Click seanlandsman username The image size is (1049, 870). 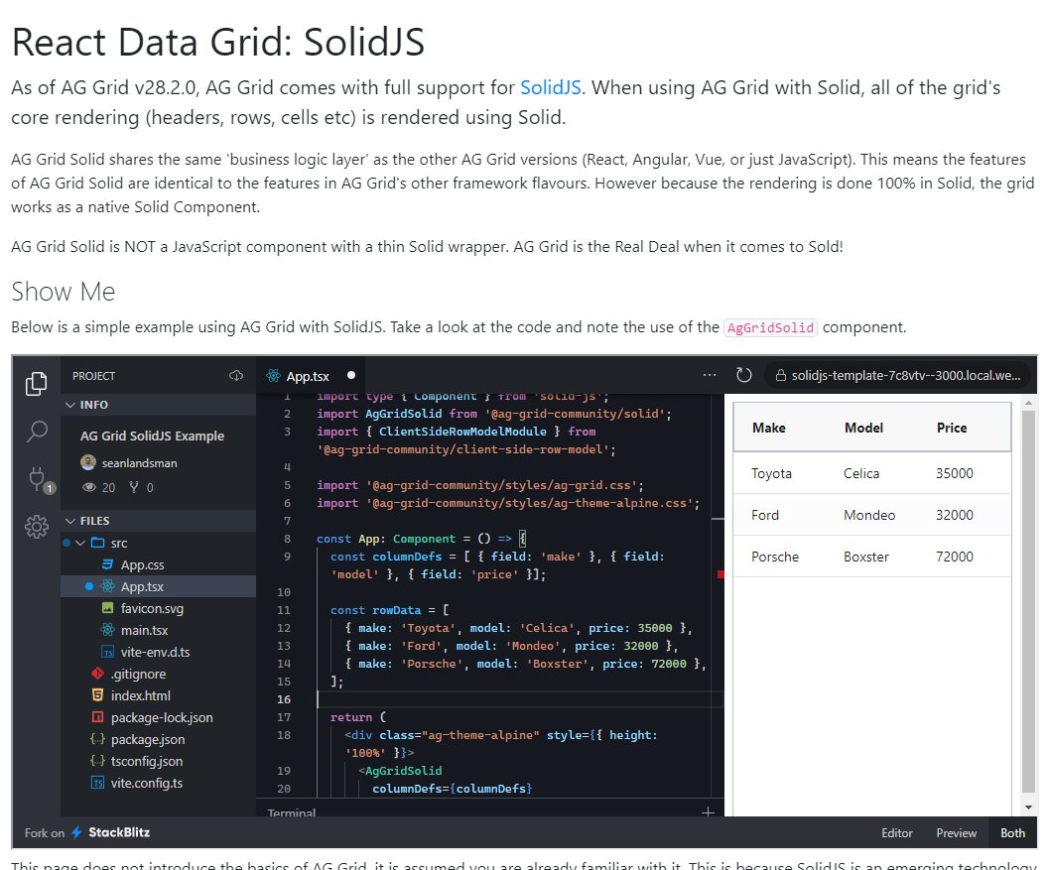pyautogui.click(x=139, y=462)
